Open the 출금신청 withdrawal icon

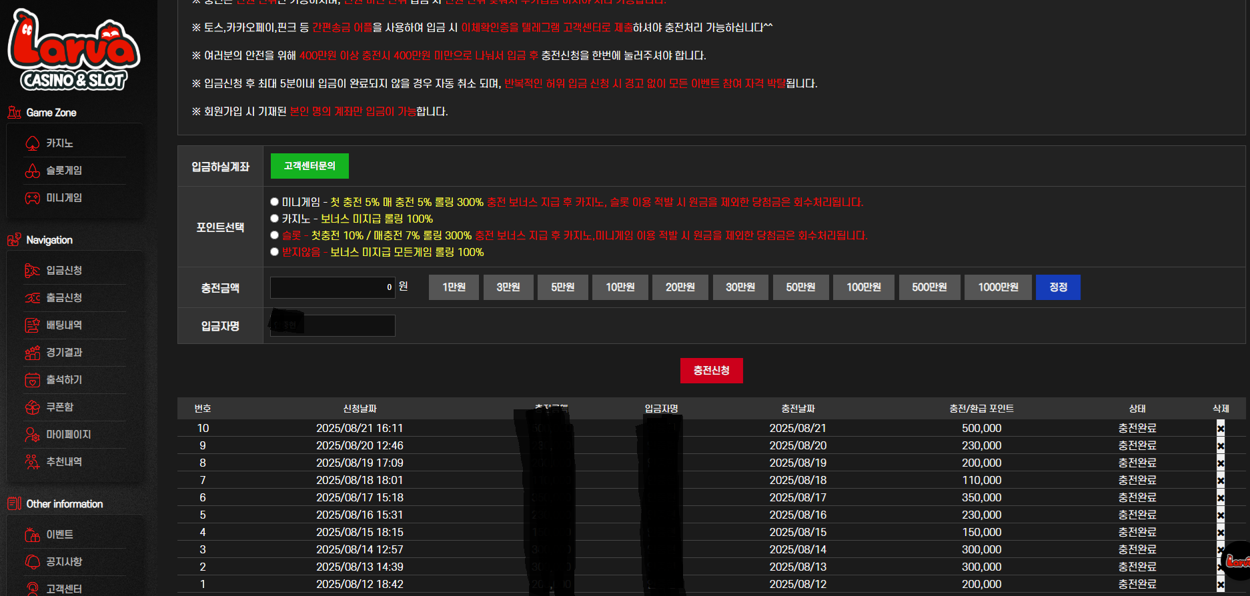click(x=33, y=298)
